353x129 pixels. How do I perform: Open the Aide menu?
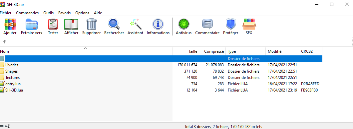[x=98, y=13]
